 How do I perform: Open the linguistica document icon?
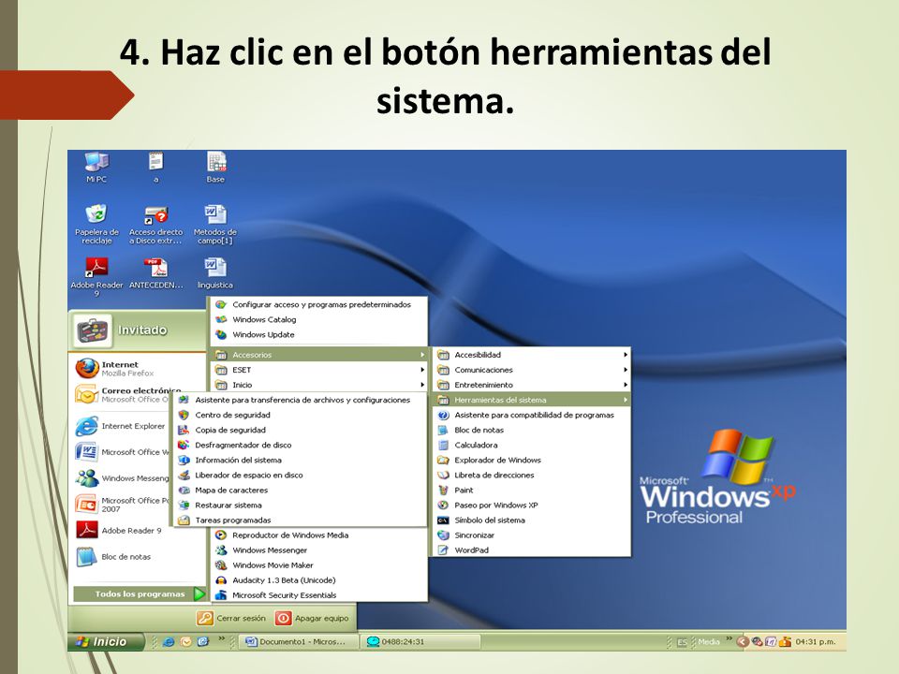pyautogui.click(x=215, y=272)
